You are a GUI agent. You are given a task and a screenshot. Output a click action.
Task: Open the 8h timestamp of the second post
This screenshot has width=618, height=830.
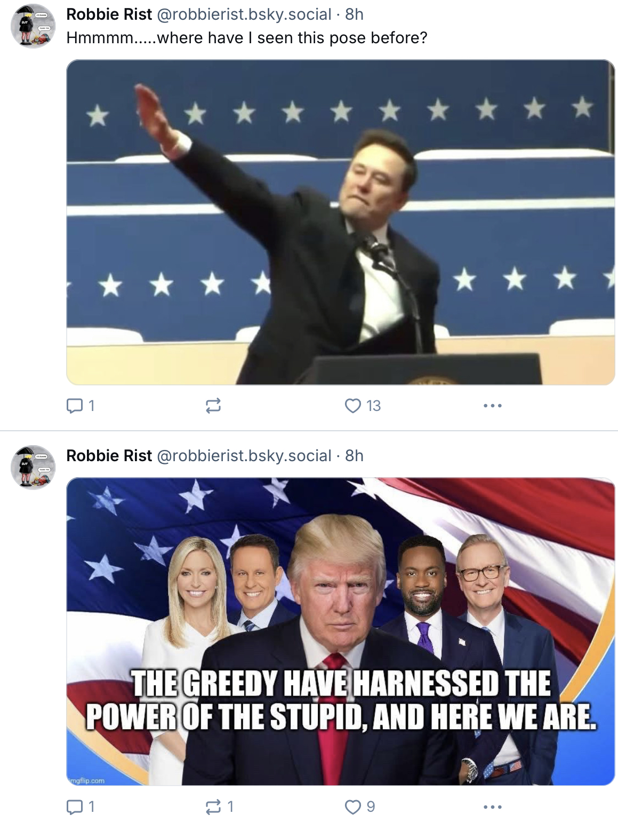(x=354, y=456)
